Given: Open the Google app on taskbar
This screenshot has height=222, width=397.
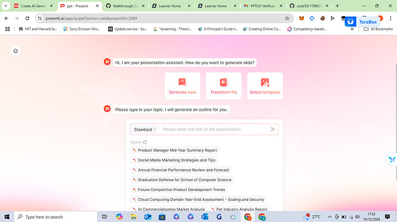Looking at the screenshot, I should pyautogui.click(x=219, y=217).
